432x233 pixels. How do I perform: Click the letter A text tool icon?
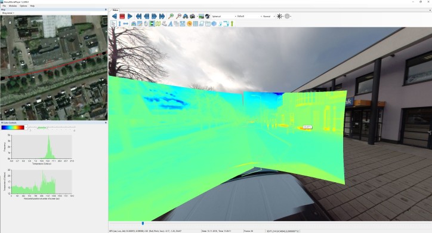170,24
